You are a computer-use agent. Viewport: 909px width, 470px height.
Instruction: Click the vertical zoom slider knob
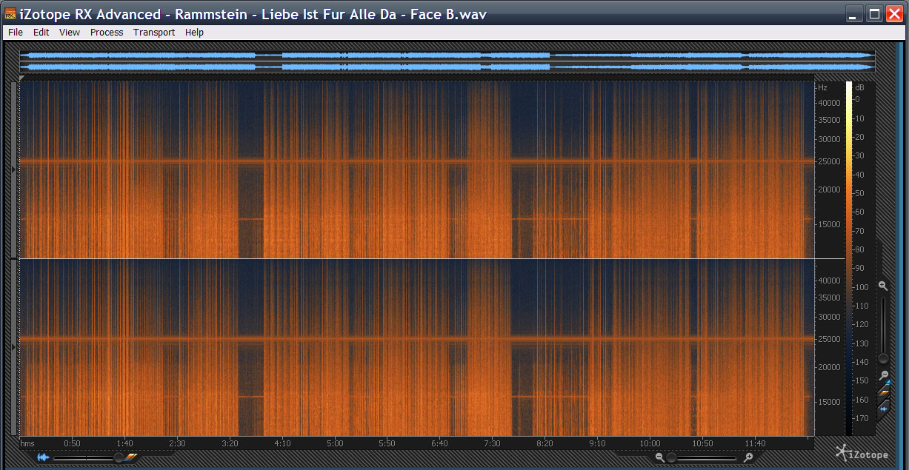(x=883, y=358)
